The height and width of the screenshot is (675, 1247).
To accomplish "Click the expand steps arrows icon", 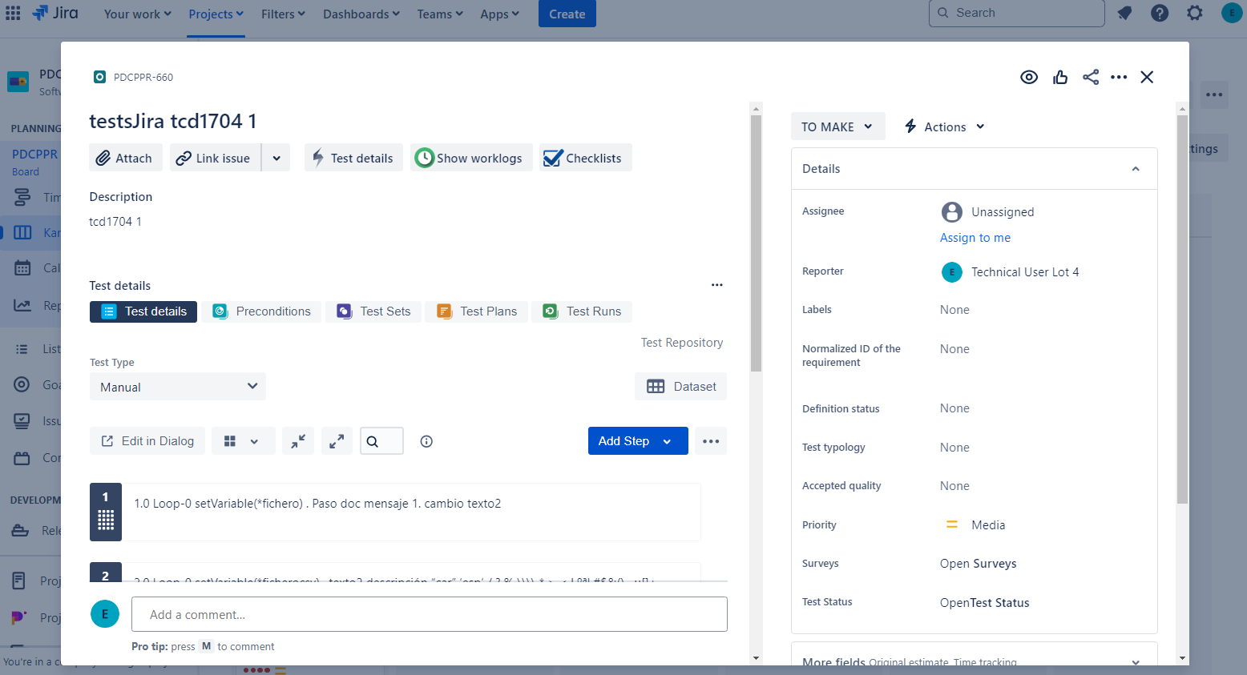I will pos(337,441).
